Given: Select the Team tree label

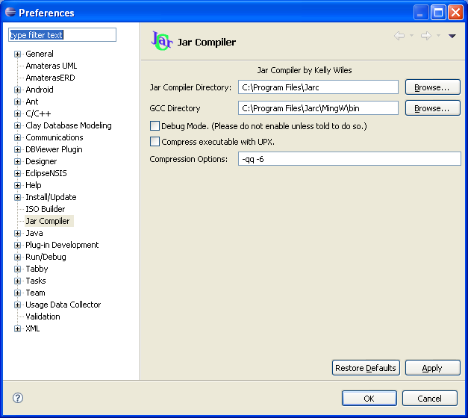Looking at the screenshot, I should [35, 293].
